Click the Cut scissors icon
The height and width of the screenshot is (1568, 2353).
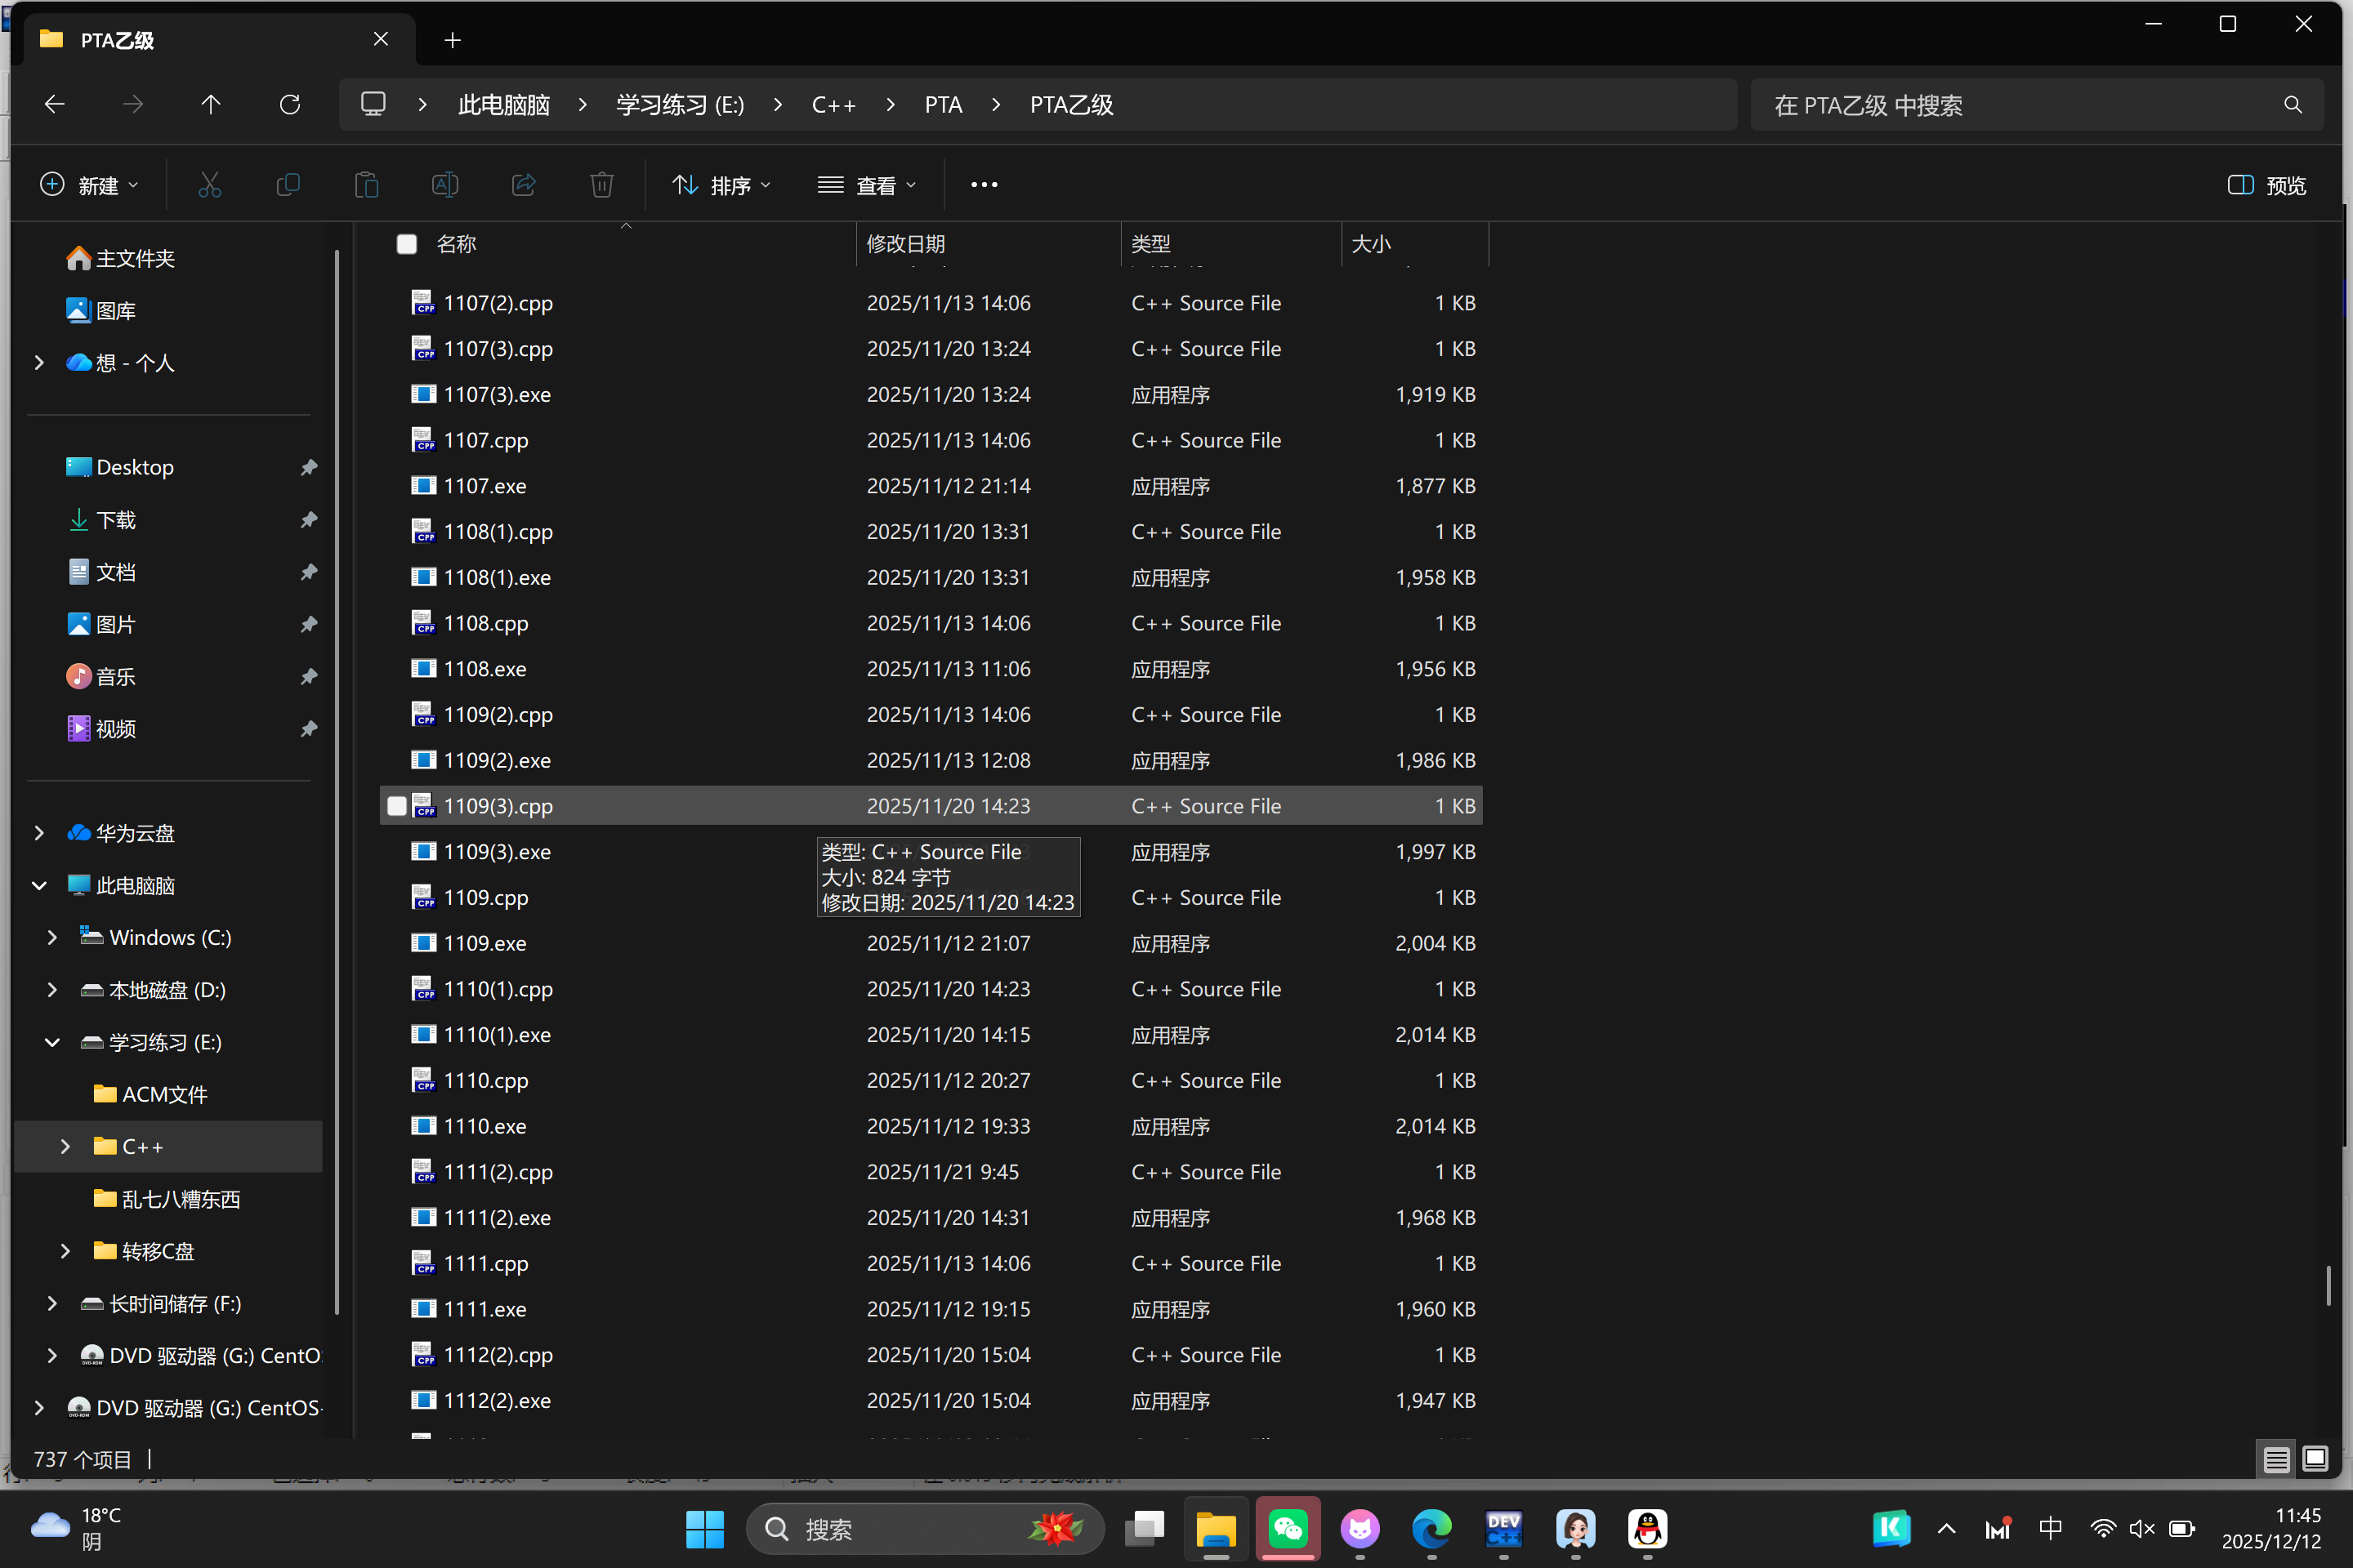pos(209,185)
